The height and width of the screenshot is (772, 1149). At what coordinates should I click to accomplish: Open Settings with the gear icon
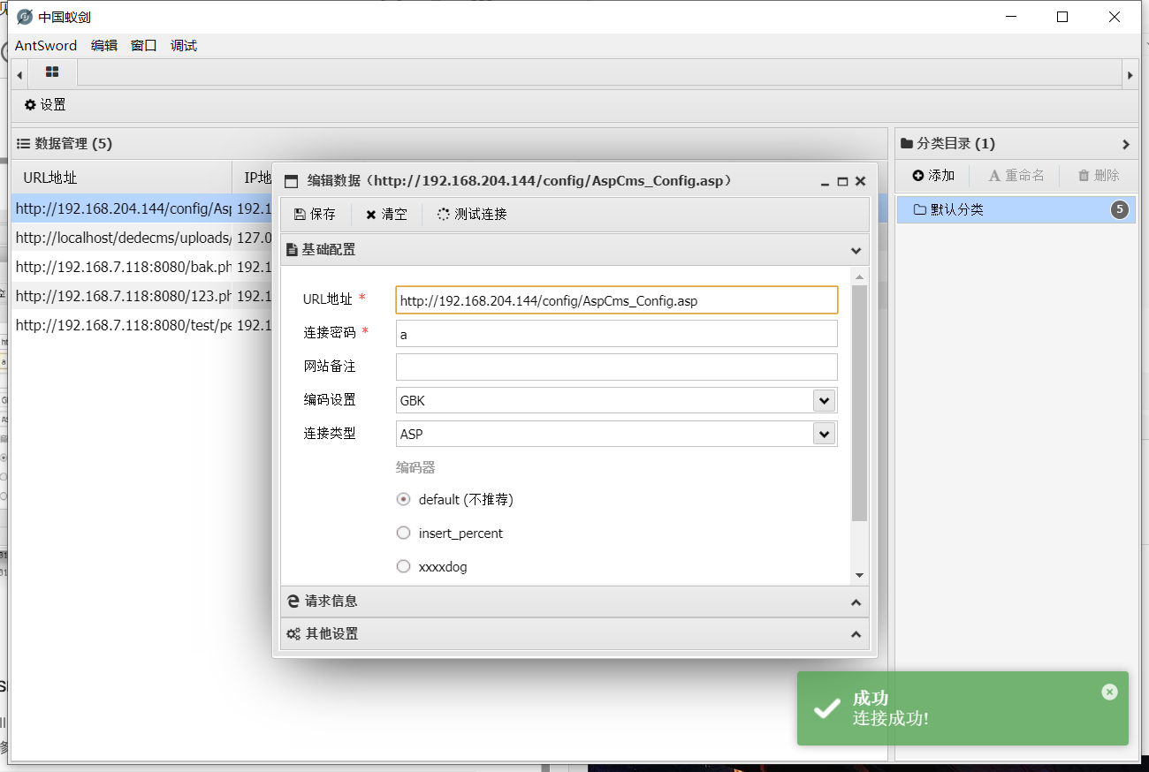coord(45,105)
